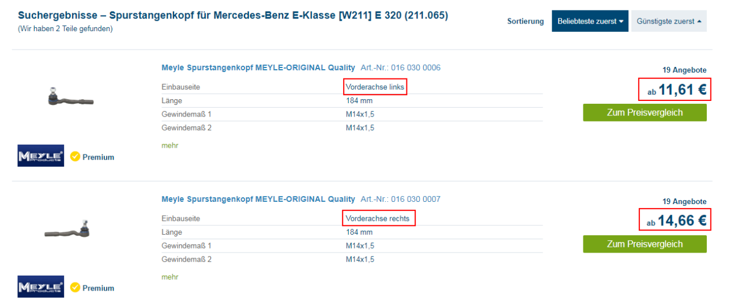Sort by Günstigste zuerst
The image size is (738, 305).
[669, 21]
